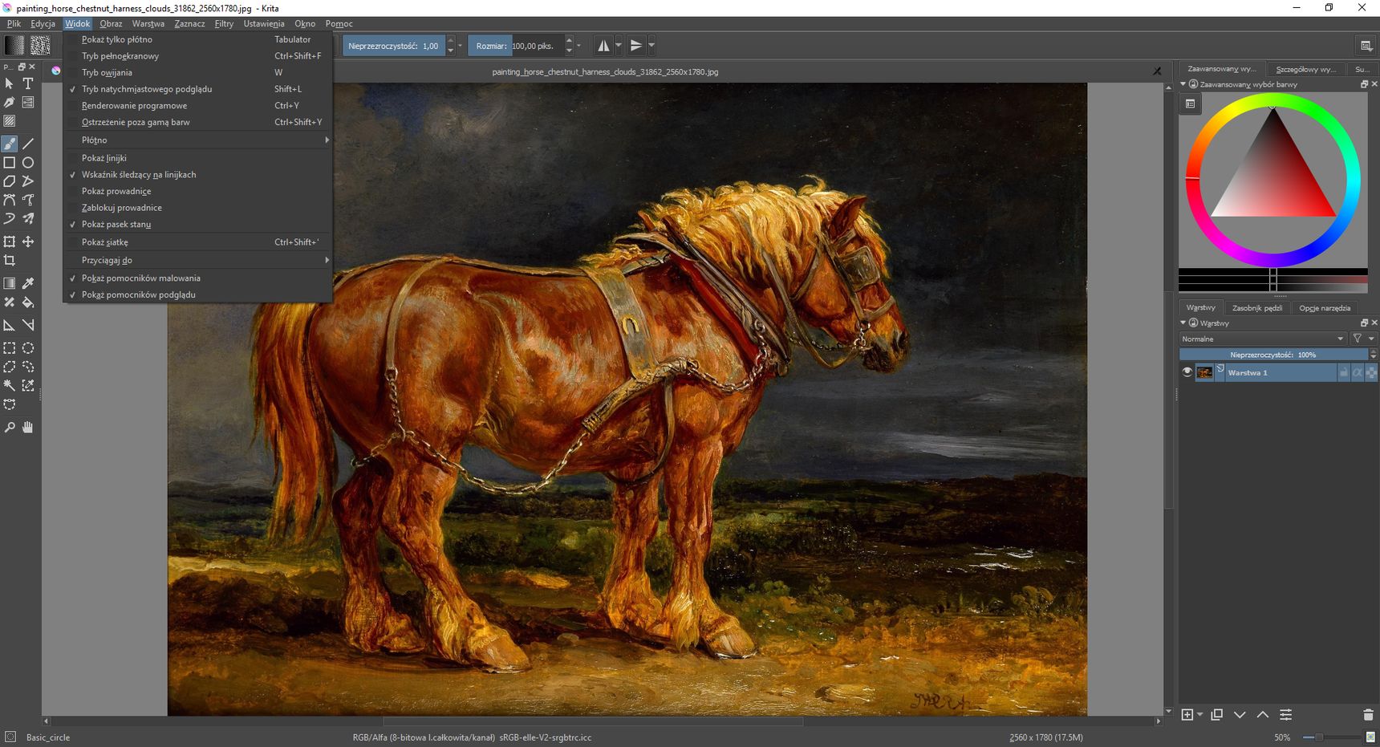The height and width of the screenshot is (747, 1380).
Task: Uncheck Pokaż pomocników malowania
Action: (x=197, y=278)
